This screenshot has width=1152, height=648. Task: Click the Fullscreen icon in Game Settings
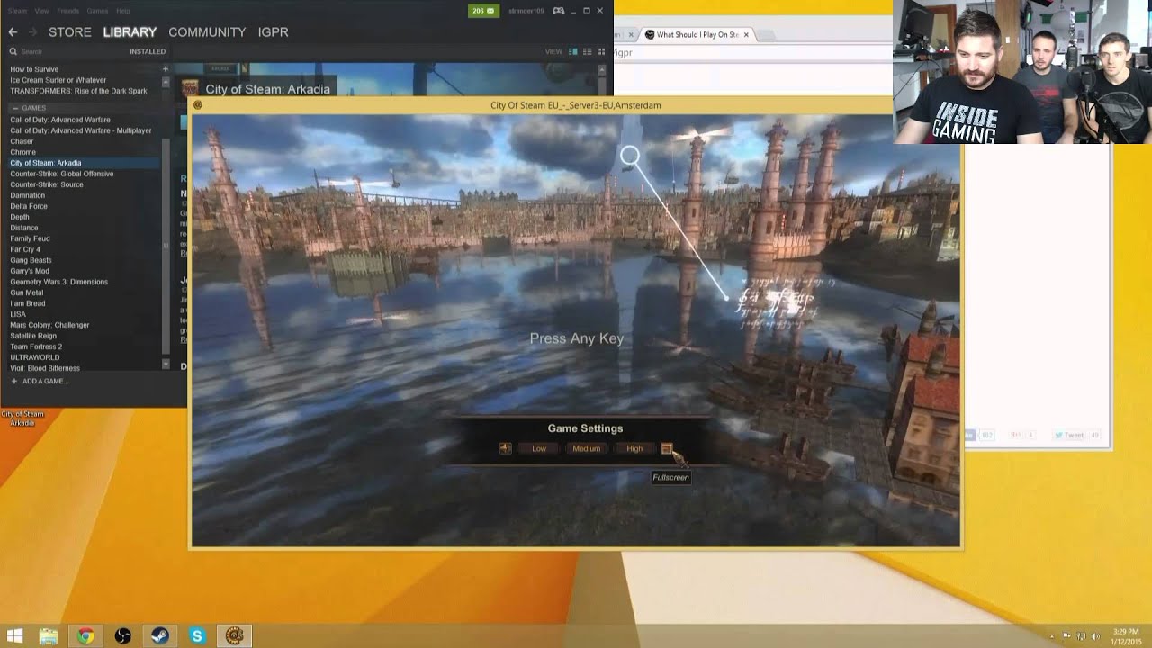[666, 448]
